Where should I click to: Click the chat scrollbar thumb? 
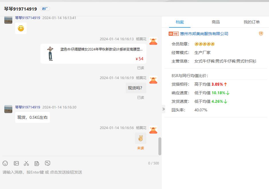coord(160,146)
